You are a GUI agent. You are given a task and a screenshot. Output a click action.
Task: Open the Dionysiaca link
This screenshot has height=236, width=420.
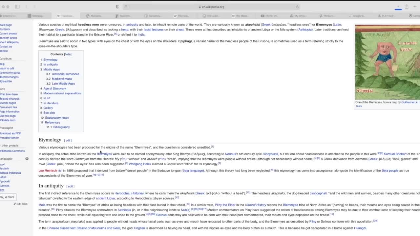270,154
